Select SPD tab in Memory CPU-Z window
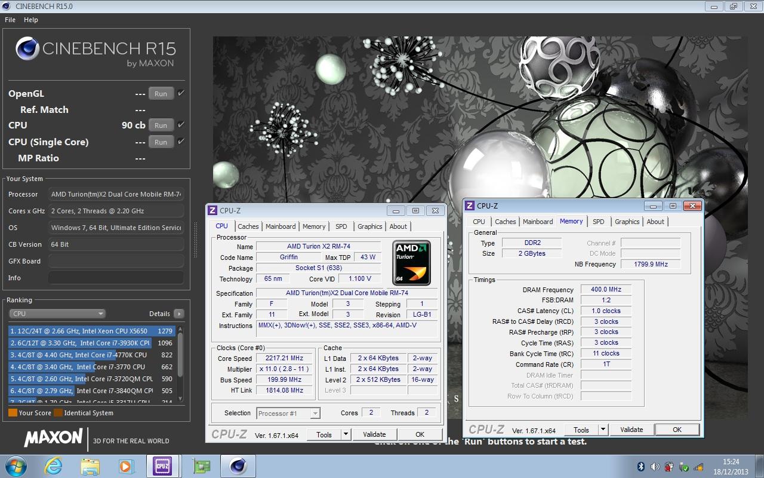 coord(599,222)
